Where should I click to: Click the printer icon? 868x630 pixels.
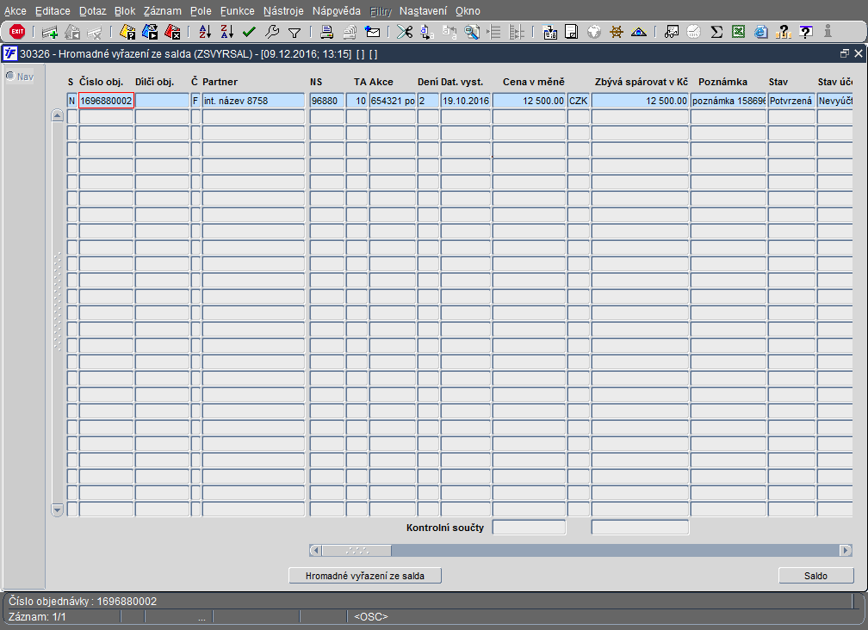coord(326,32)
